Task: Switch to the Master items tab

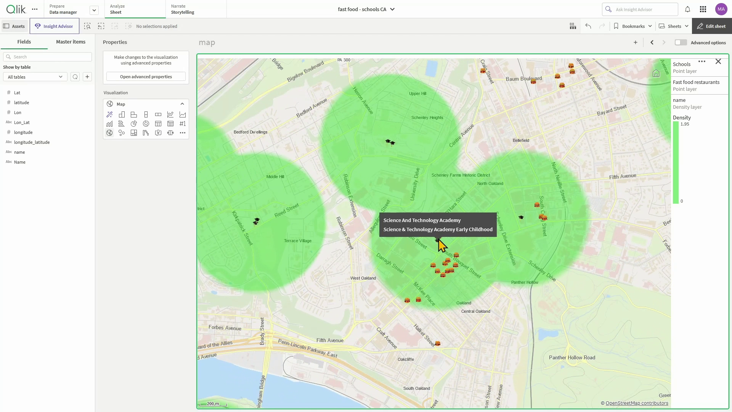Action: click(71, 42)
